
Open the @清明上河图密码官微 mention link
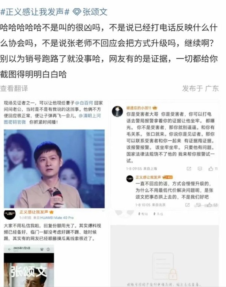tap(52, 119)
